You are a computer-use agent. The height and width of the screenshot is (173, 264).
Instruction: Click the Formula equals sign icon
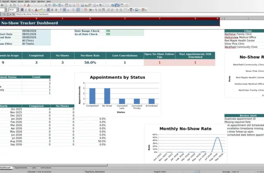coord(13,14)
